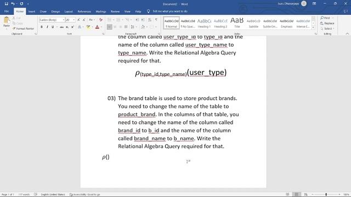The width and height of the screenshot is (351, 197).
Task: Click the Format Painter tool
Action: (23, 28)
